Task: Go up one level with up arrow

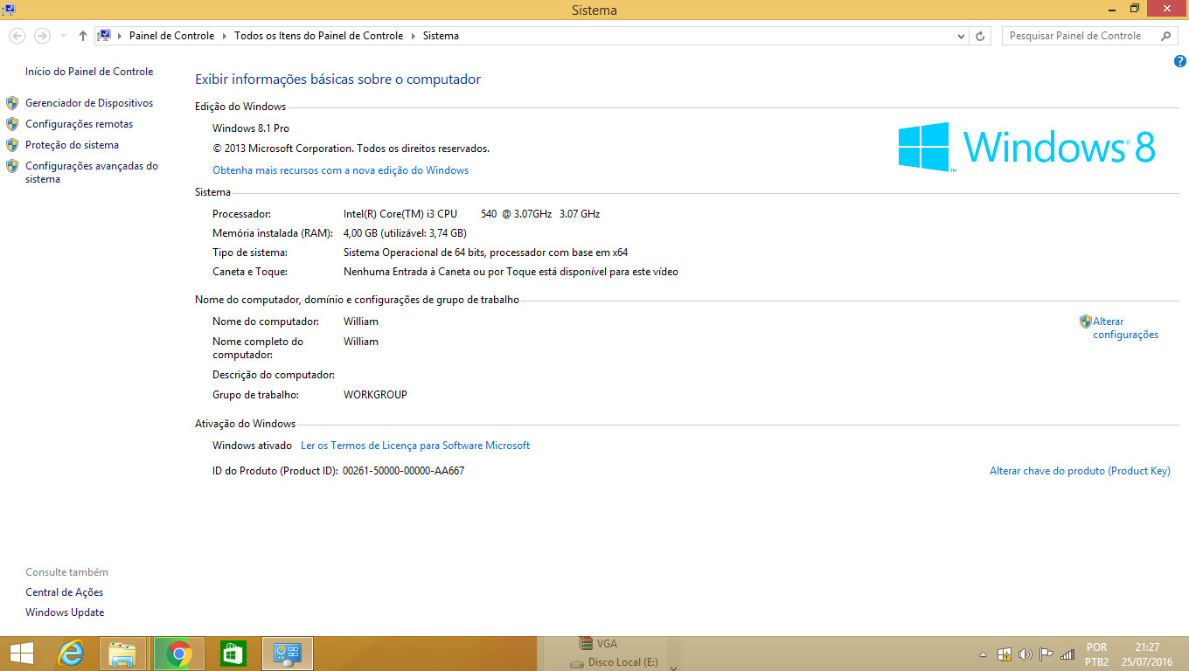Action: point(83,36)
